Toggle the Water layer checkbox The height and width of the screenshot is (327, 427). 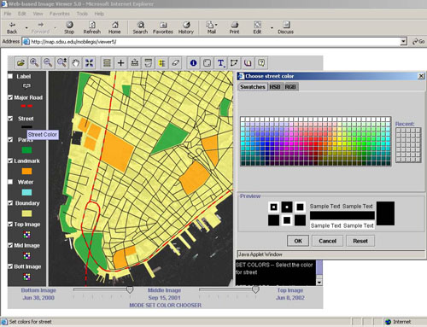click(10, 182)
